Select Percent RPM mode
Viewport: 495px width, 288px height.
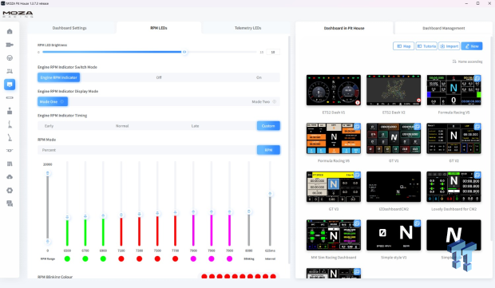[x=49, y=150]
